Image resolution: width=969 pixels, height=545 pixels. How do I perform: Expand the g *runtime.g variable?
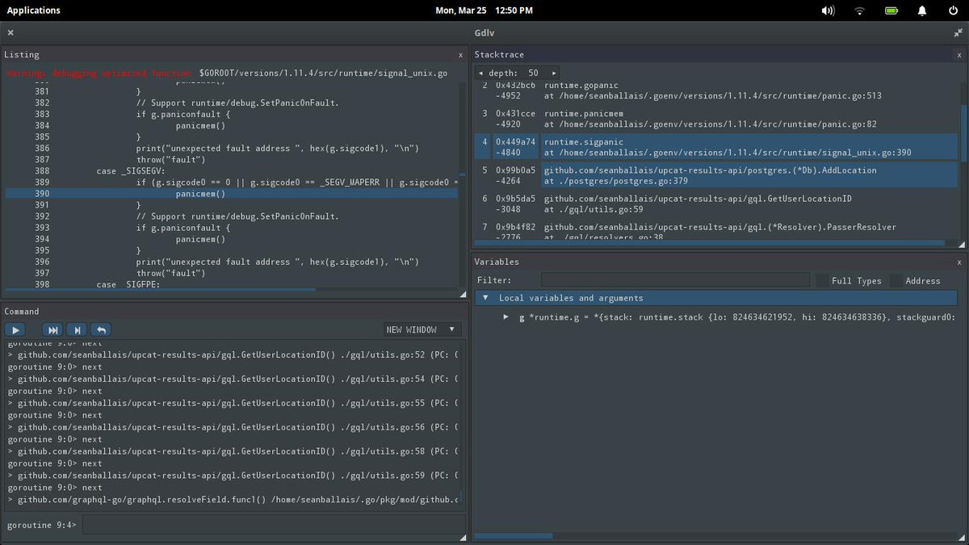point(505,317)
